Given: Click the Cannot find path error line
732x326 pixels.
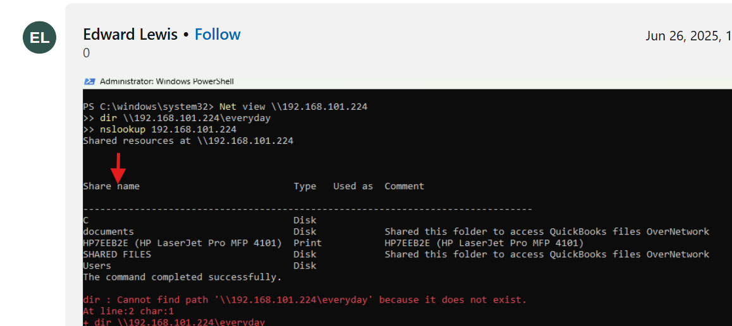Looking at the screenshot, I should [305, 300].
